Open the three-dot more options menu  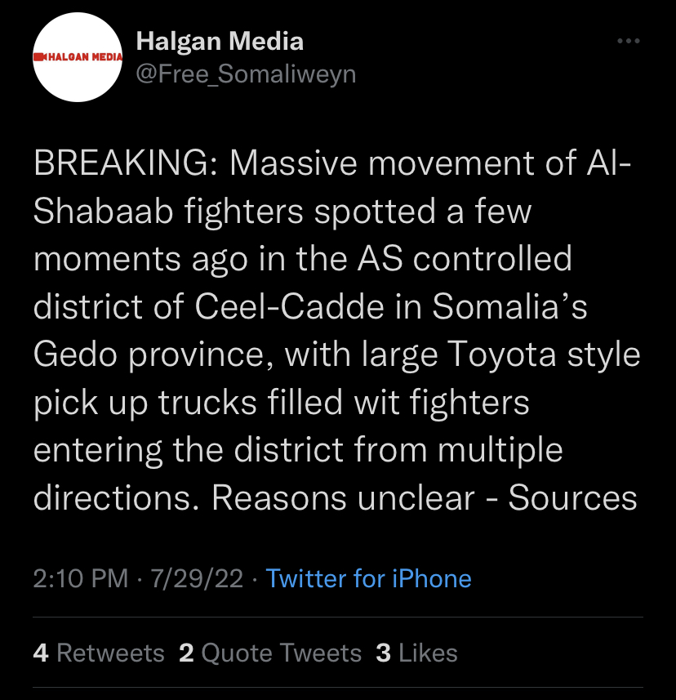pos(629,41)
